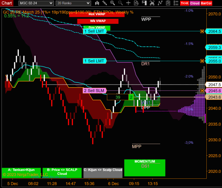Cancel the 2045.6 sell stop-limit order X

[202, 91]
